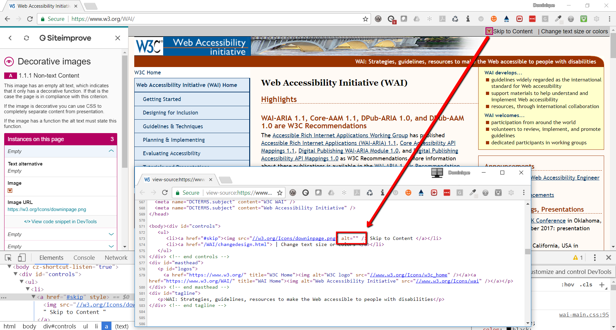Click the WAVE extension icon in main toolbar
Viewport: 616px width, 330px height.
pyautogui.click(x=378, y=19)
